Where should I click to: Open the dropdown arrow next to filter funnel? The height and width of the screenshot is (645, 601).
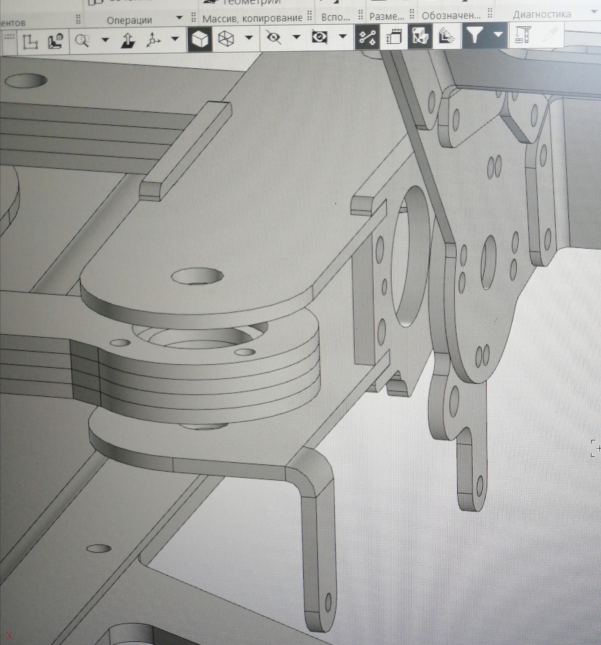[498, 34]
